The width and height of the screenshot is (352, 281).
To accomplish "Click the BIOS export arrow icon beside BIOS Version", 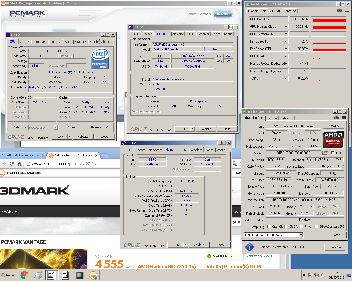I will click(x=325, y=153).
